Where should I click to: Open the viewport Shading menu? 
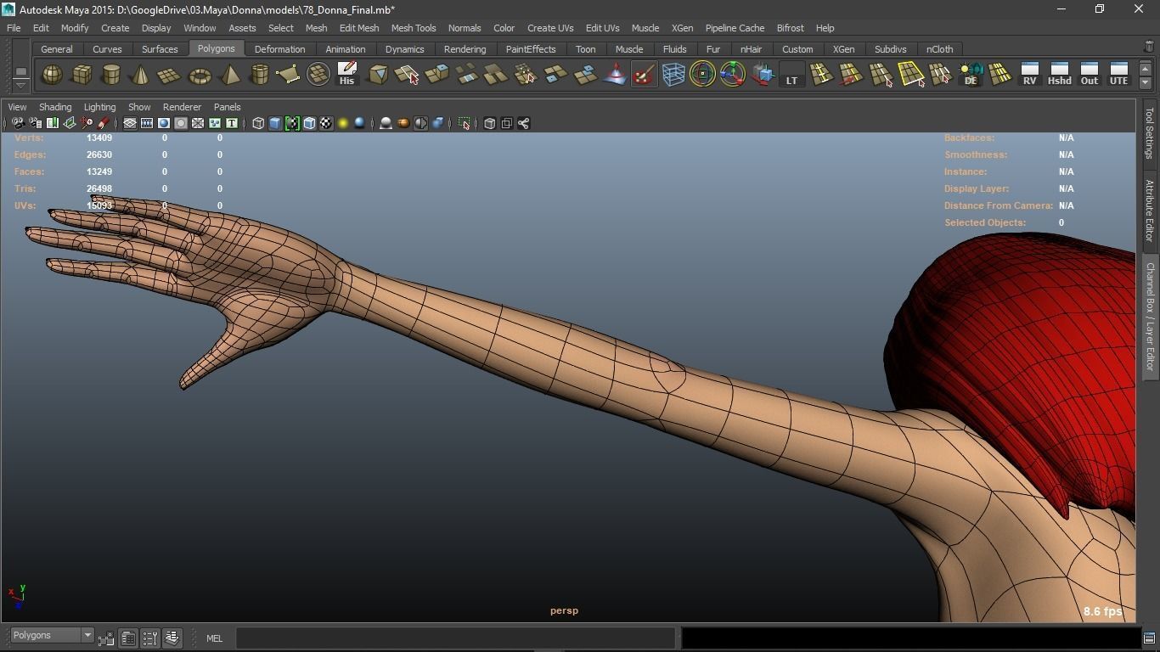coord(55,107)
